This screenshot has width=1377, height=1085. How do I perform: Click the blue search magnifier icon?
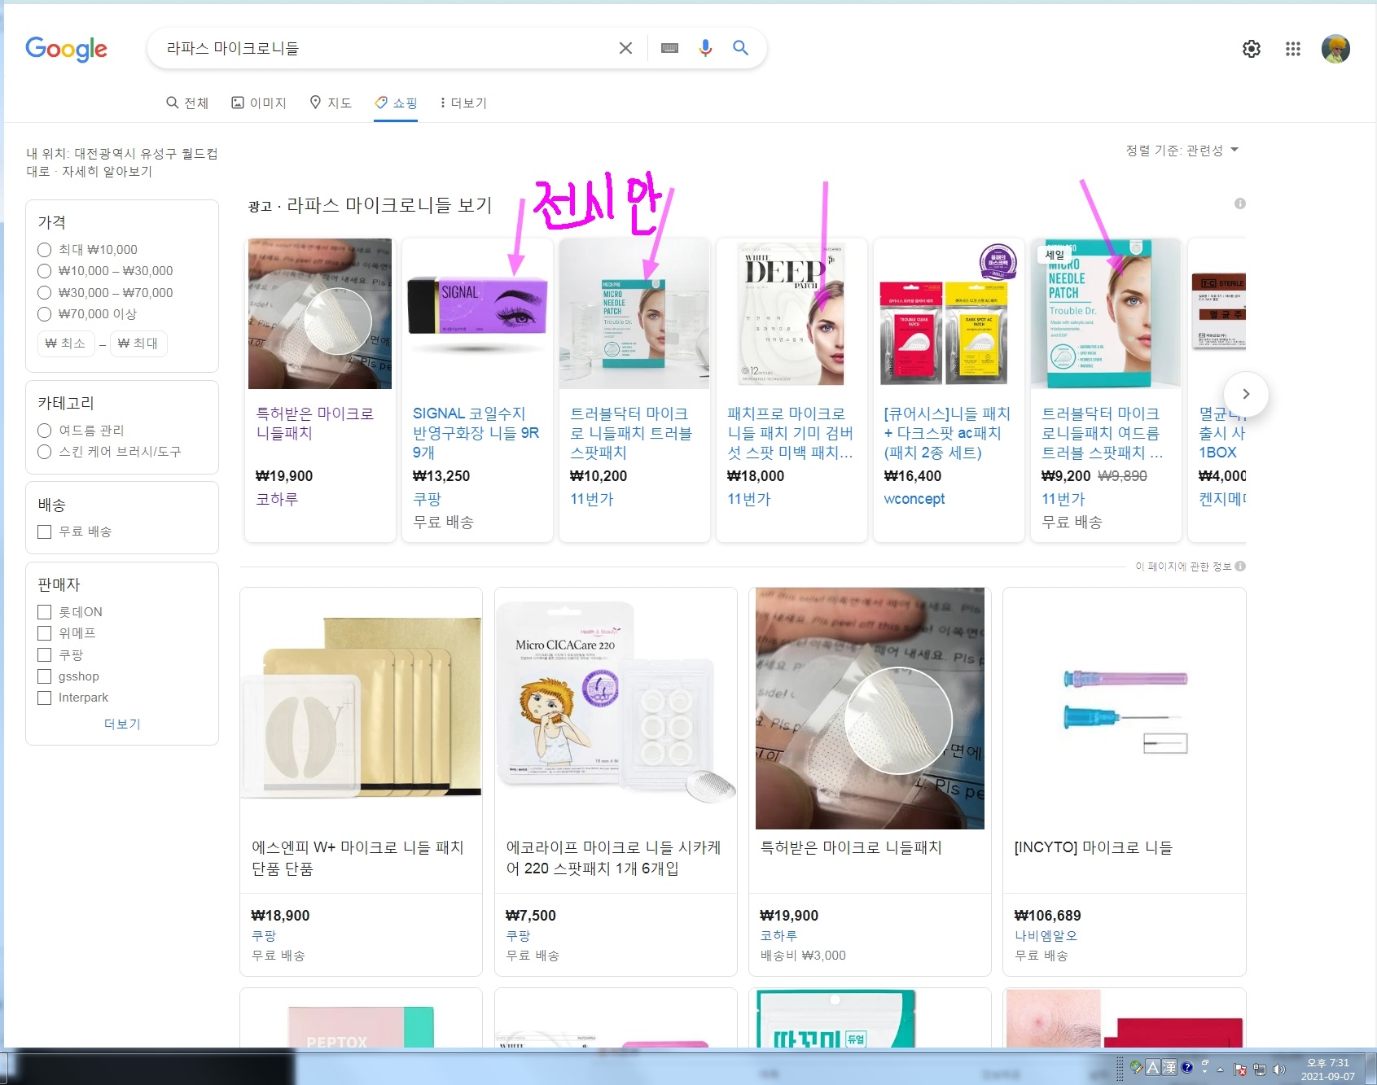tap(740, 48)
